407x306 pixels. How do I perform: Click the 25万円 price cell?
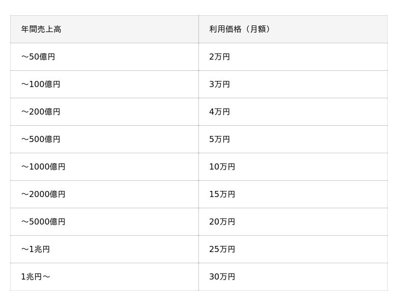coord(293,249)
